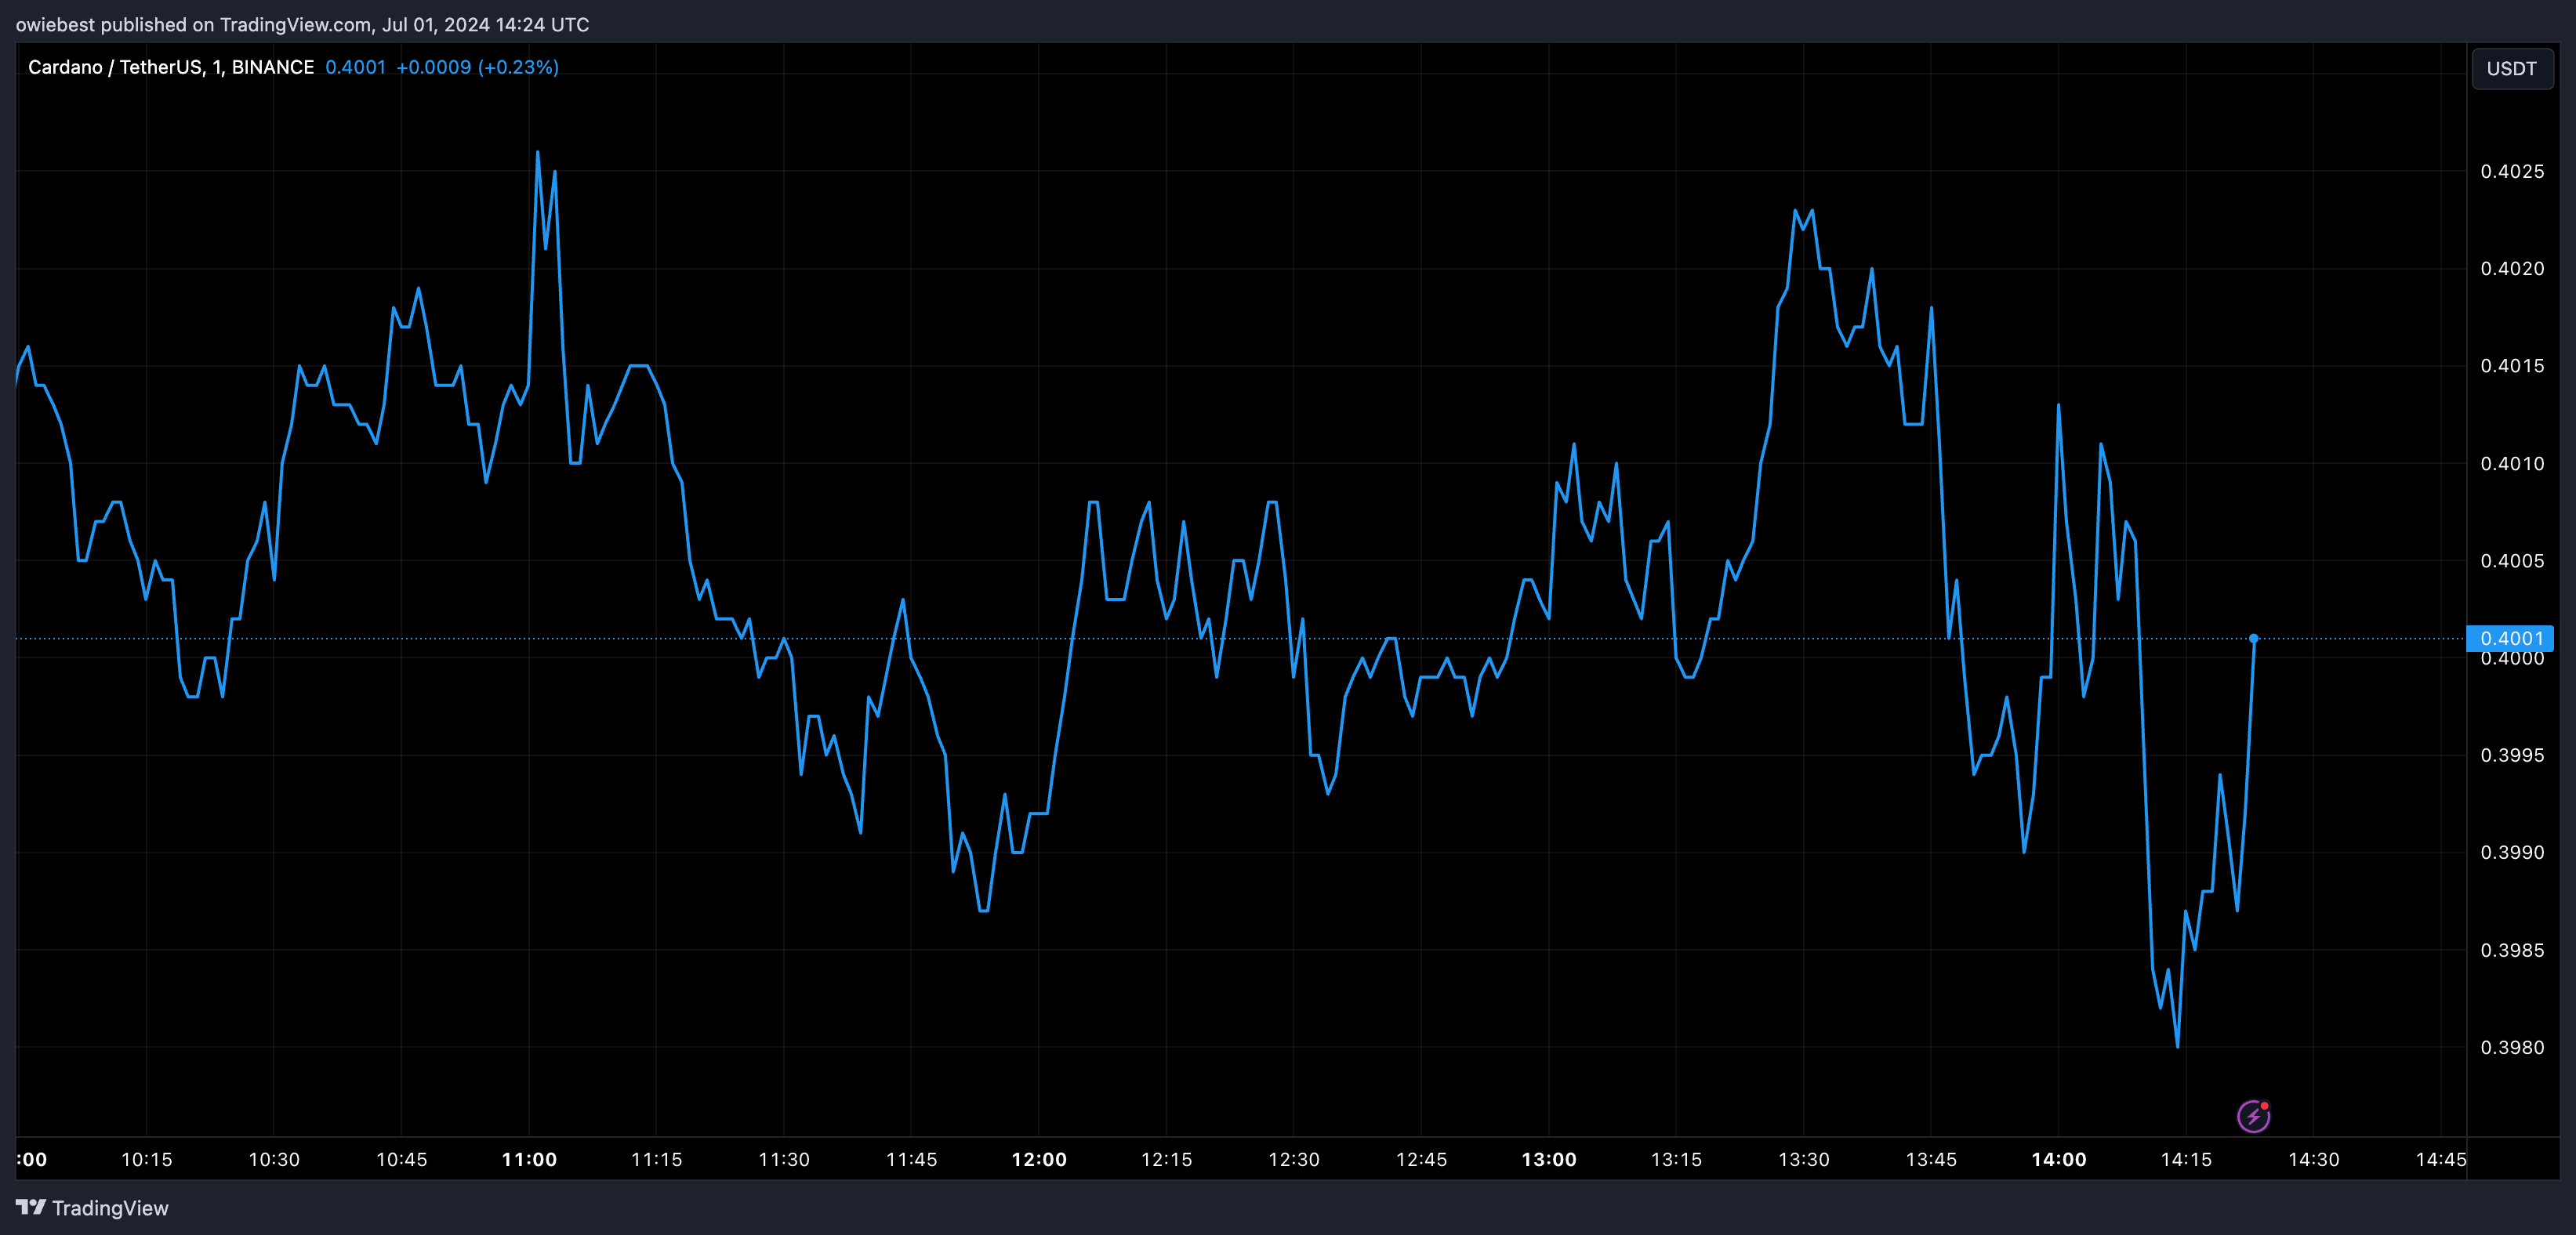Click the last price value 0.4001 in header
Viewport: 2576px width, 1235px height.
[x=355, y=67]
